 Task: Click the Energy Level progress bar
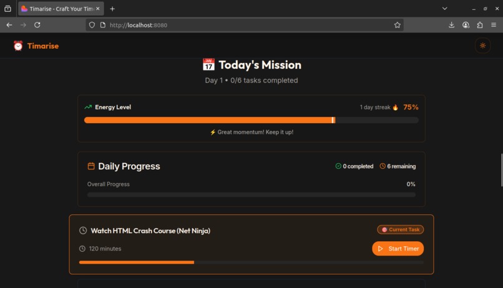click(x=251, y=120)
